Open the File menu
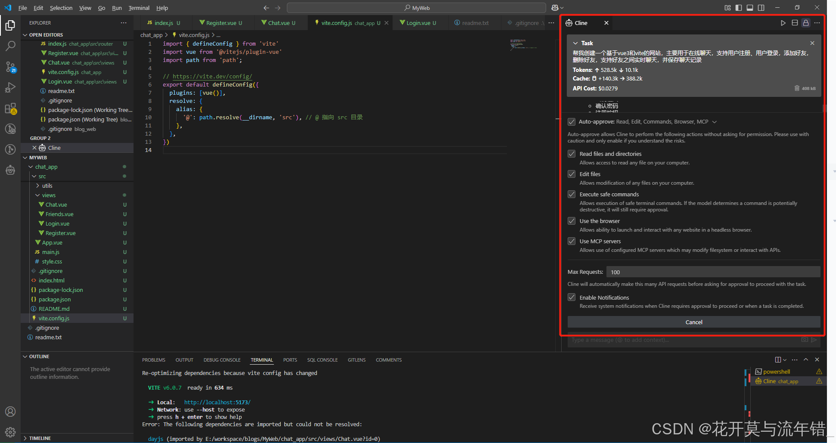Screen dimensions: 836x443 [x=23, y=8]
